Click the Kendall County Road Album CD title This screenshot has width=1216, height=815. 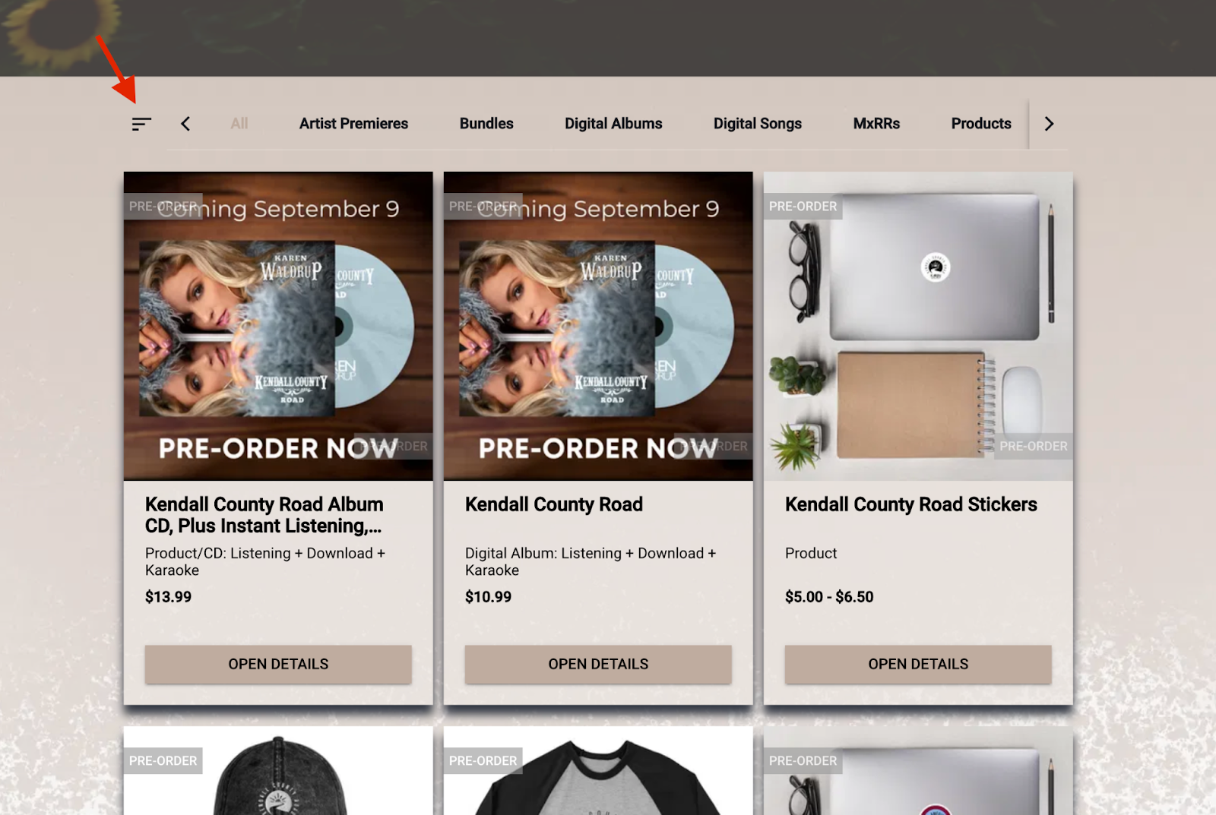[264, 515]
